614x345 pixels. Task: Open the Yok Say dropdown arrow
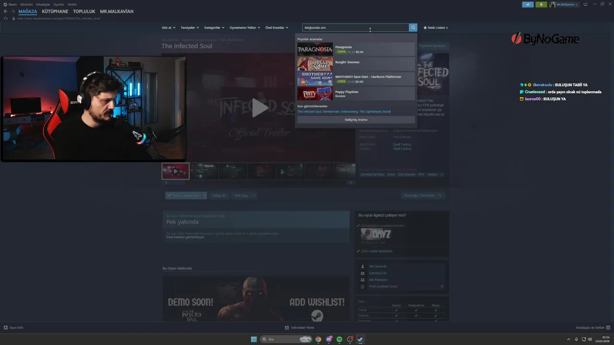coord(254,195)
